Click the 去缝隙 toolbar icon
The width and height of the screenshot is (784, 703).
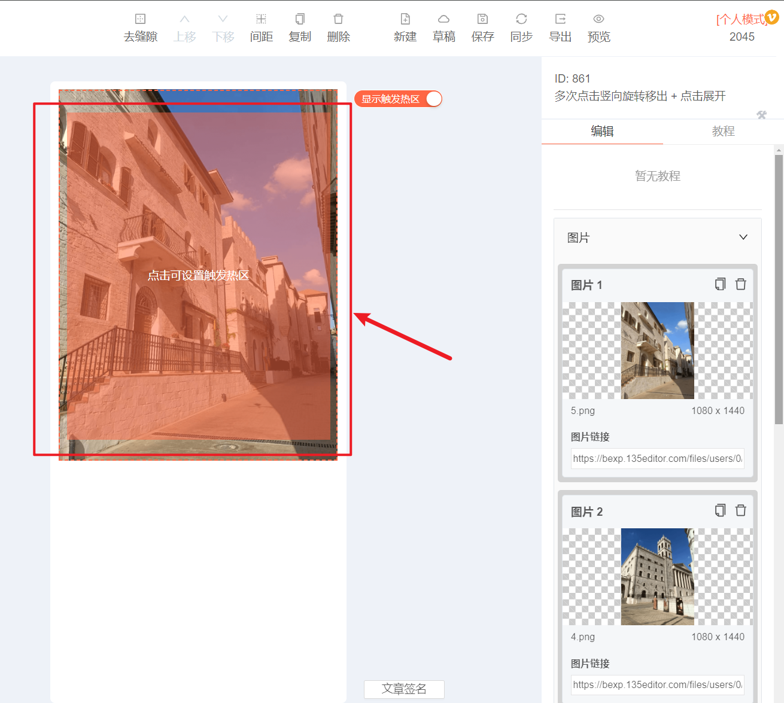140,19
